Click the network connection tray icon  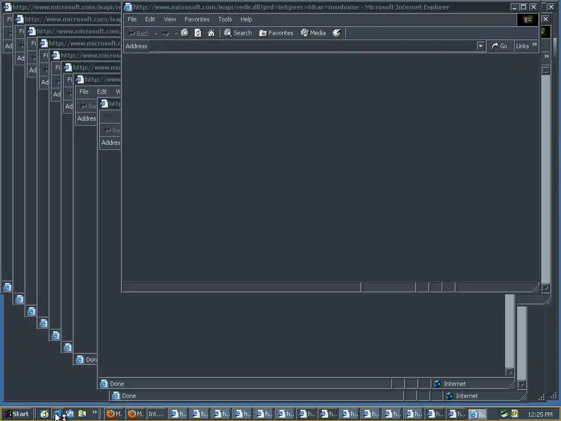505,414
